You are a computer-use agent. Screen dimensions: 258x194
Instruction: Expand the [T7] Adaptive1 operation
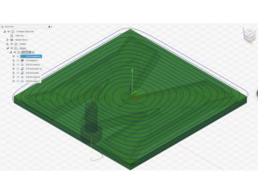point(14,61)
